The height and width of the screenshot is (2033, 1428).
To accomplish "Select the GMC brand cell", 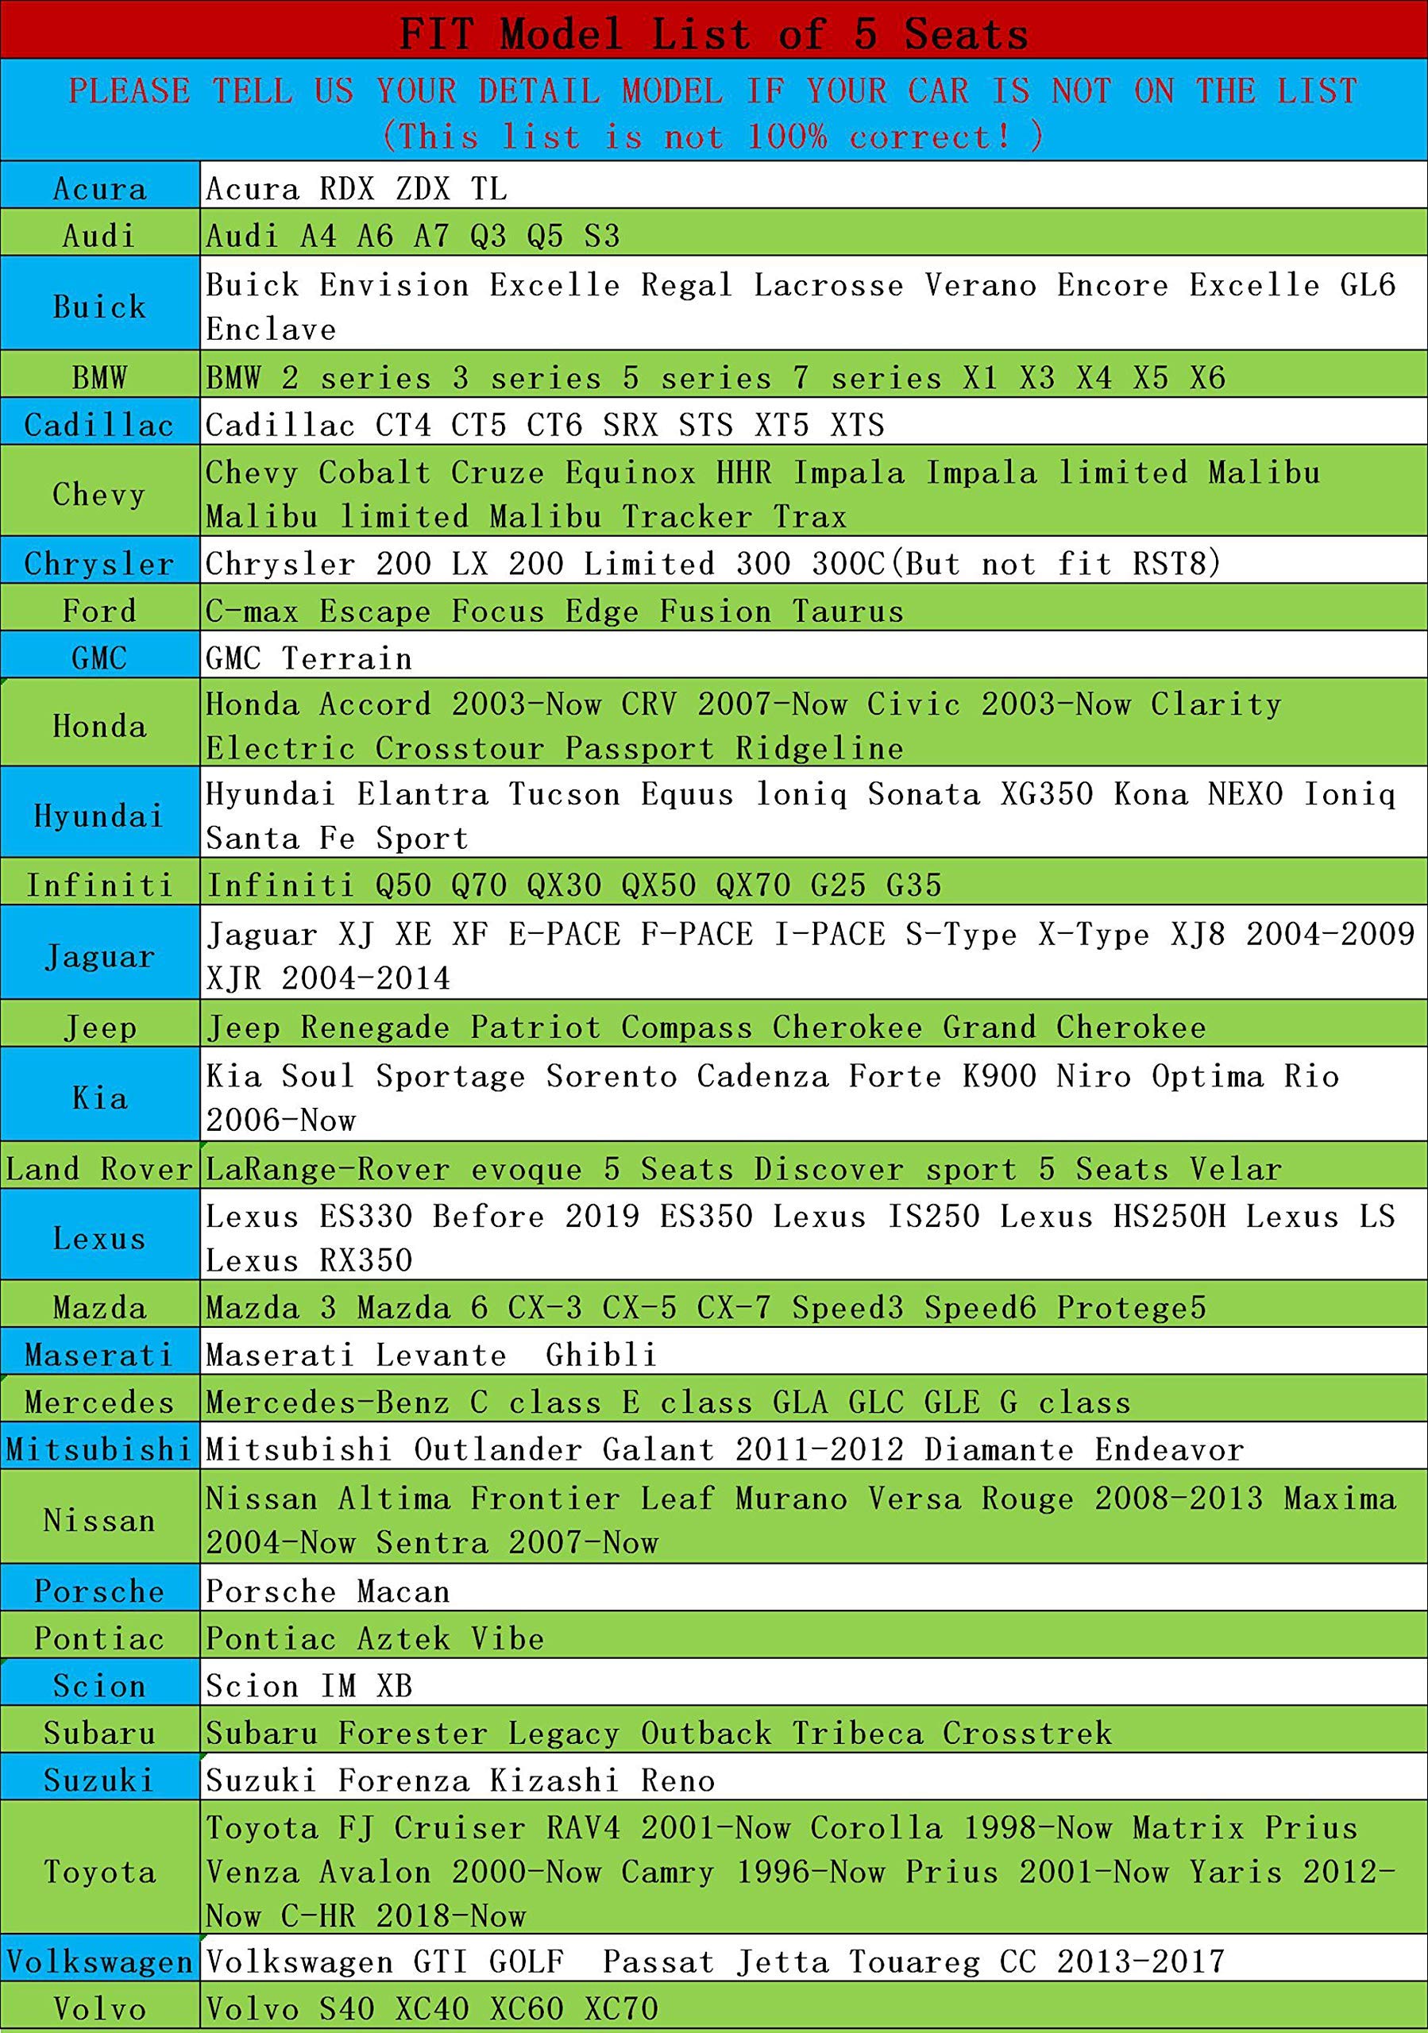I will (100, 655).
